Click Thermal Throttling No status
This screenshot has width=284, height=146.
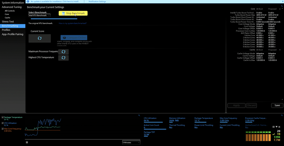click(171, 128)
